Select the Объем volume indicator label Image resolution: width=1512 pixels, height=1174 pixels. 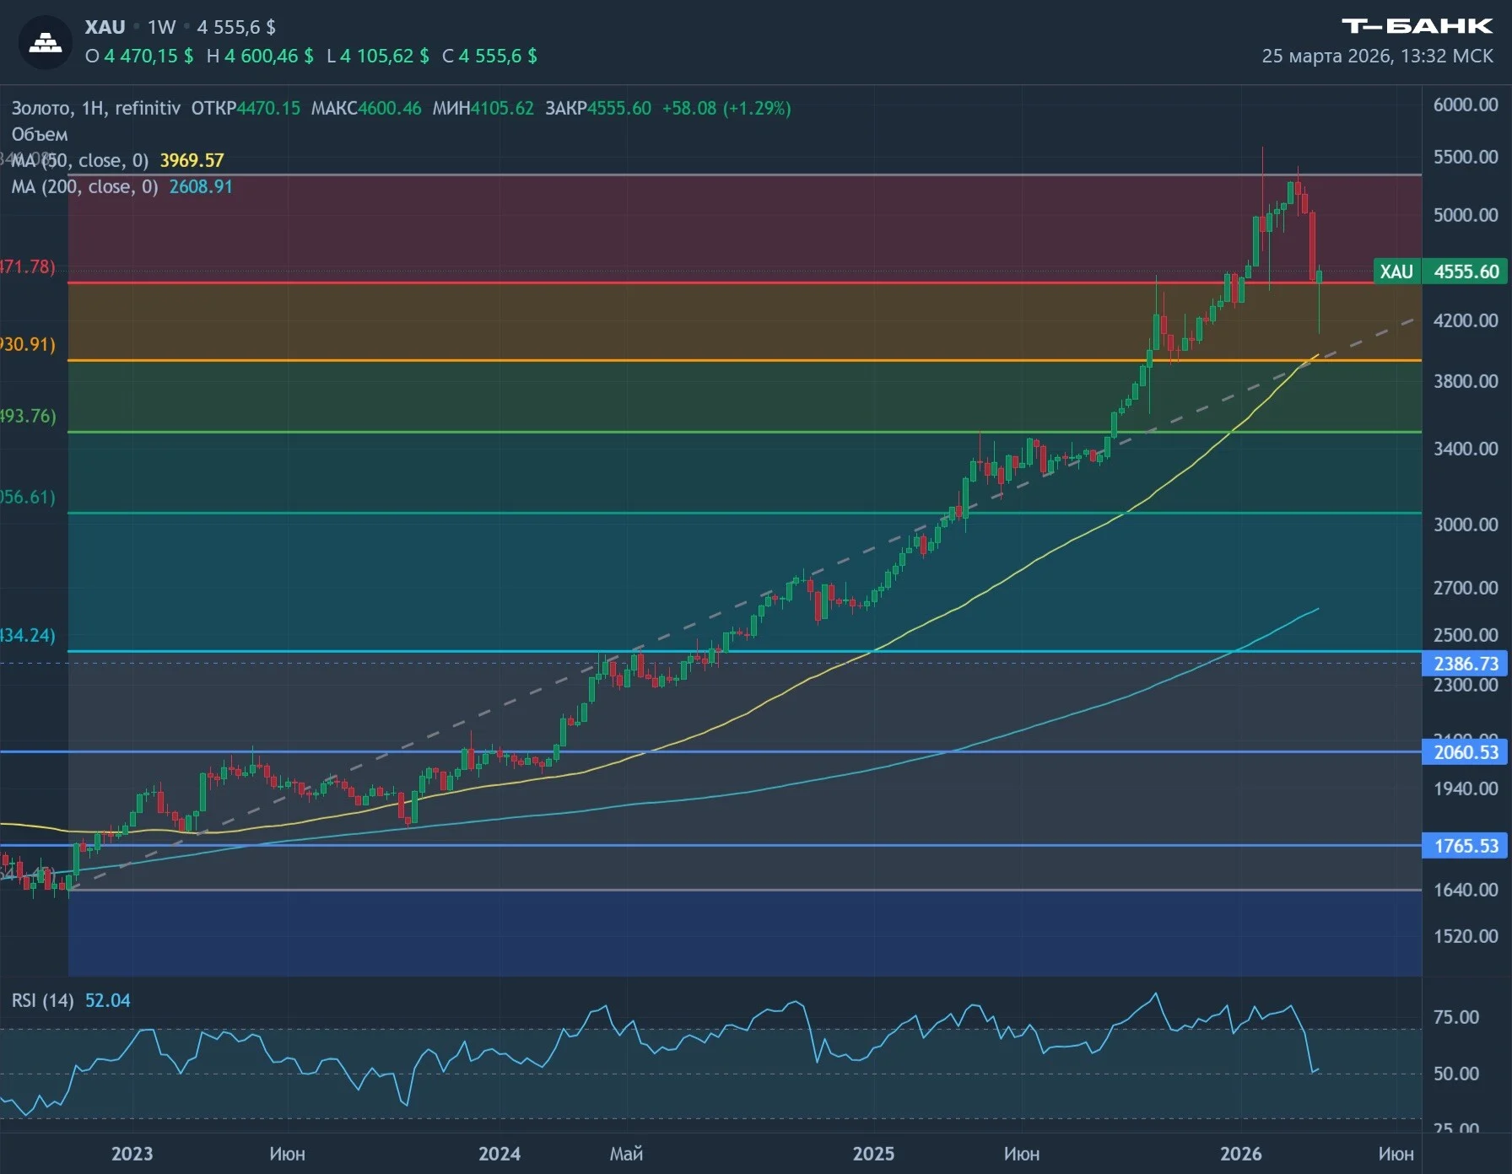(x=40, y=134)
